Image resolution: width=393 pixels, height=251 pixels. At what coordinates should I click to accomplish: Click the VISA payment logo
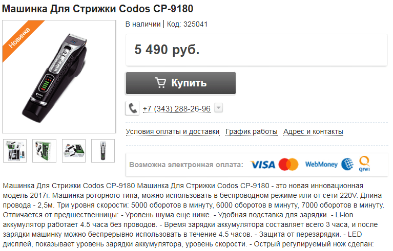[263, 165]
